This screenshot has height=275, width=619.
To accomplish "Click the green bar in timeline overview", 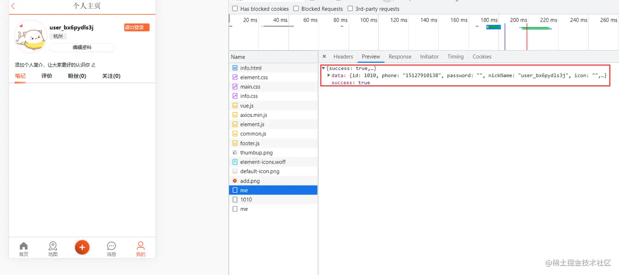I will (x=536, y=28).
